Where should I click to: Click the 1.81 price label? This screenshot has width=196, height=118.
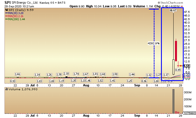(95, 74)
